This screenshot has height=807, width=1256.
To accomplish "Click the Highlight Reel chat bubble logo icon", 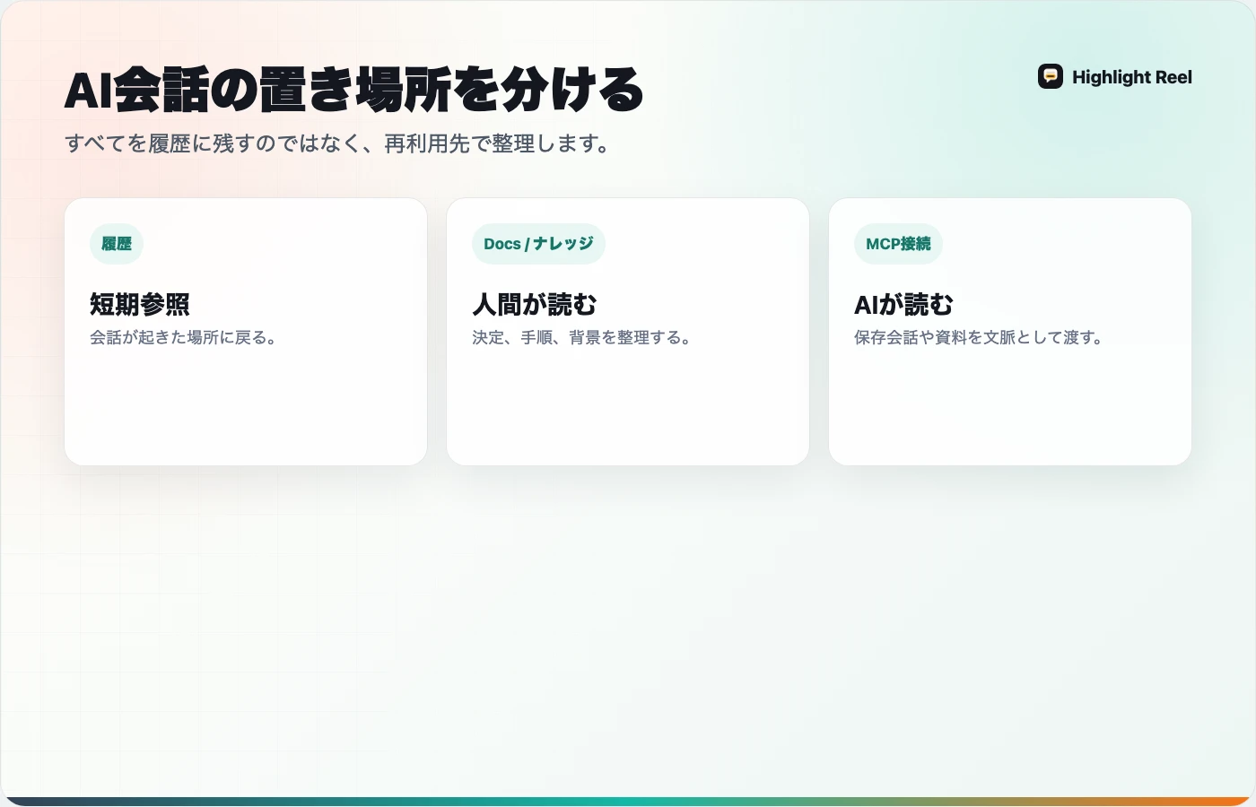I will click(x=1051, y=77).
